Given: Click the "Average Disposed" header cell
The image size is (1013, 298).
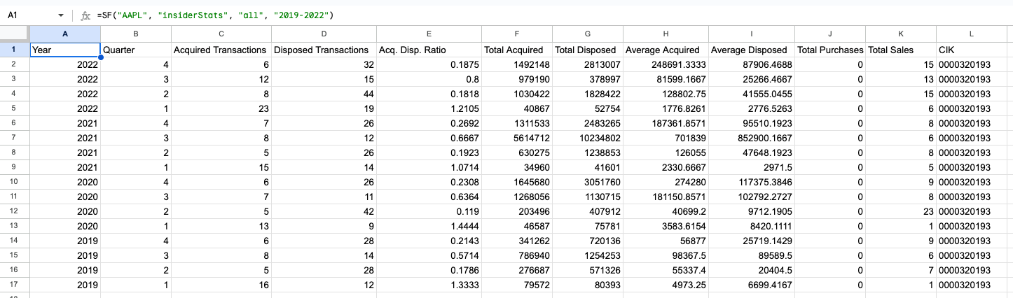Looking at the screenshot, I should [x=752, y=50].
